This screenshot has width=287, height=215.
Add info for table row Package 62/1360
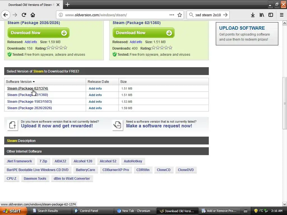point(95,95)
